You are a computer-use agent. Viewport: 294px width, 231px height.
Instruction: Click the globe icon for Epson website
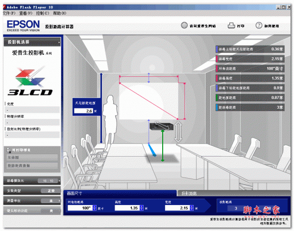[184, 25]
